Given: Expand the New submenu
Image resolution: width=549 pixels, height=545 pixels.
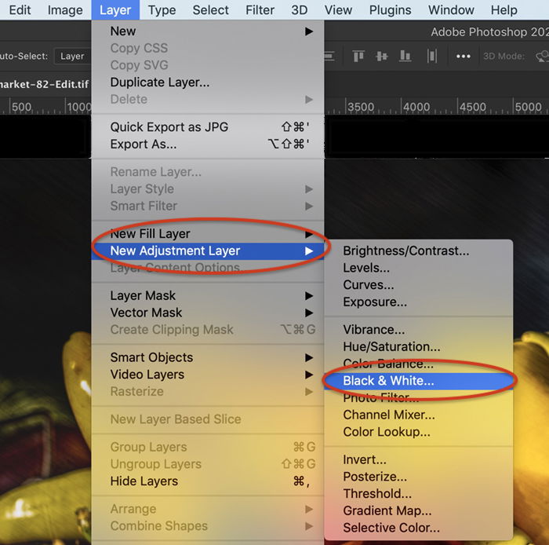Looking at the screenshot, I should click(208, 31).
